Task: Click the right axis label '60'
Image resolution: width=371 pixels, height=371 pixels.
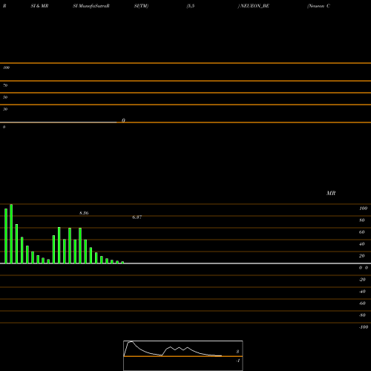Action: pos(361,232)
